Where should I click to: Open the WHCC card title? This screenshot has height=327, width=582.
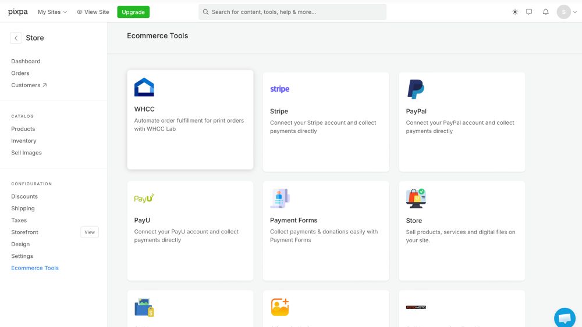pos(144,109)
